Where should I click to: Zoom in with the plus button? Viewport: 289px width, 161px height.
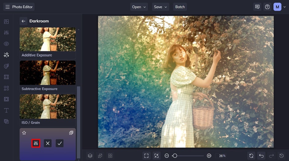click(x=209, y=156)
